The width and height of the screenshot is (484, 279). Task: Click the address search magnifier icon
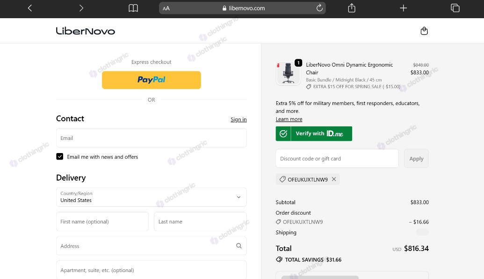pos(239,246)
